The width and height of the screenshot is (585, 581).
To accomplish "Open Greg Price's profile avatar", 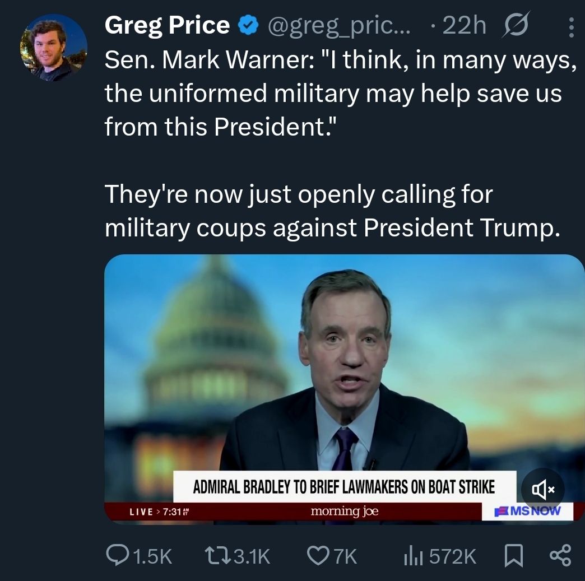I will coord(54,48).
